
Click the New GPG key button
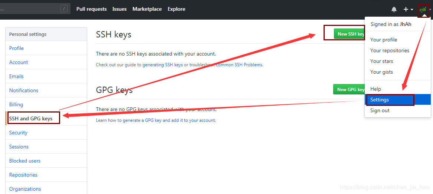[349, 90]
